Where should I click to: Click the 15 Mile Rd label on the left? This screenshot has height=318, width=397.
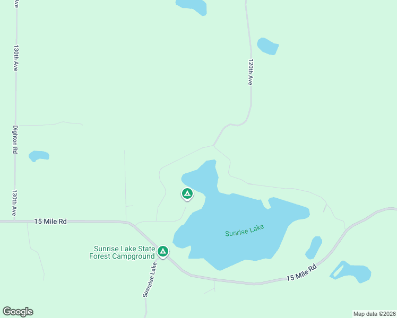click(50, 222)
